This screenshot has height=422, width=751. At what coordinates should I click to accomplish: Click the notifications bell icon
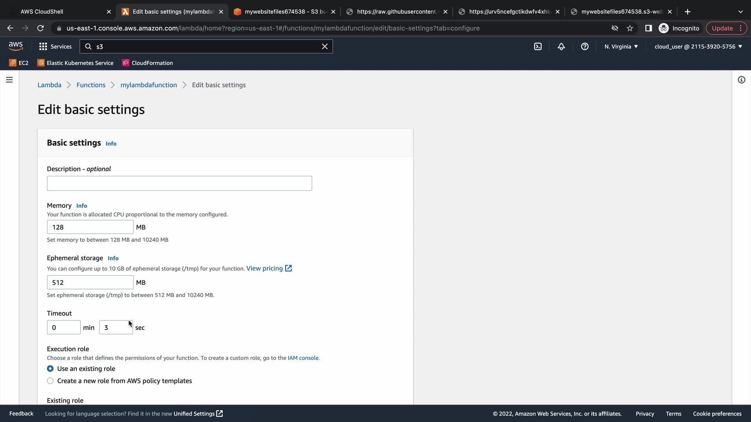point(561,46)
